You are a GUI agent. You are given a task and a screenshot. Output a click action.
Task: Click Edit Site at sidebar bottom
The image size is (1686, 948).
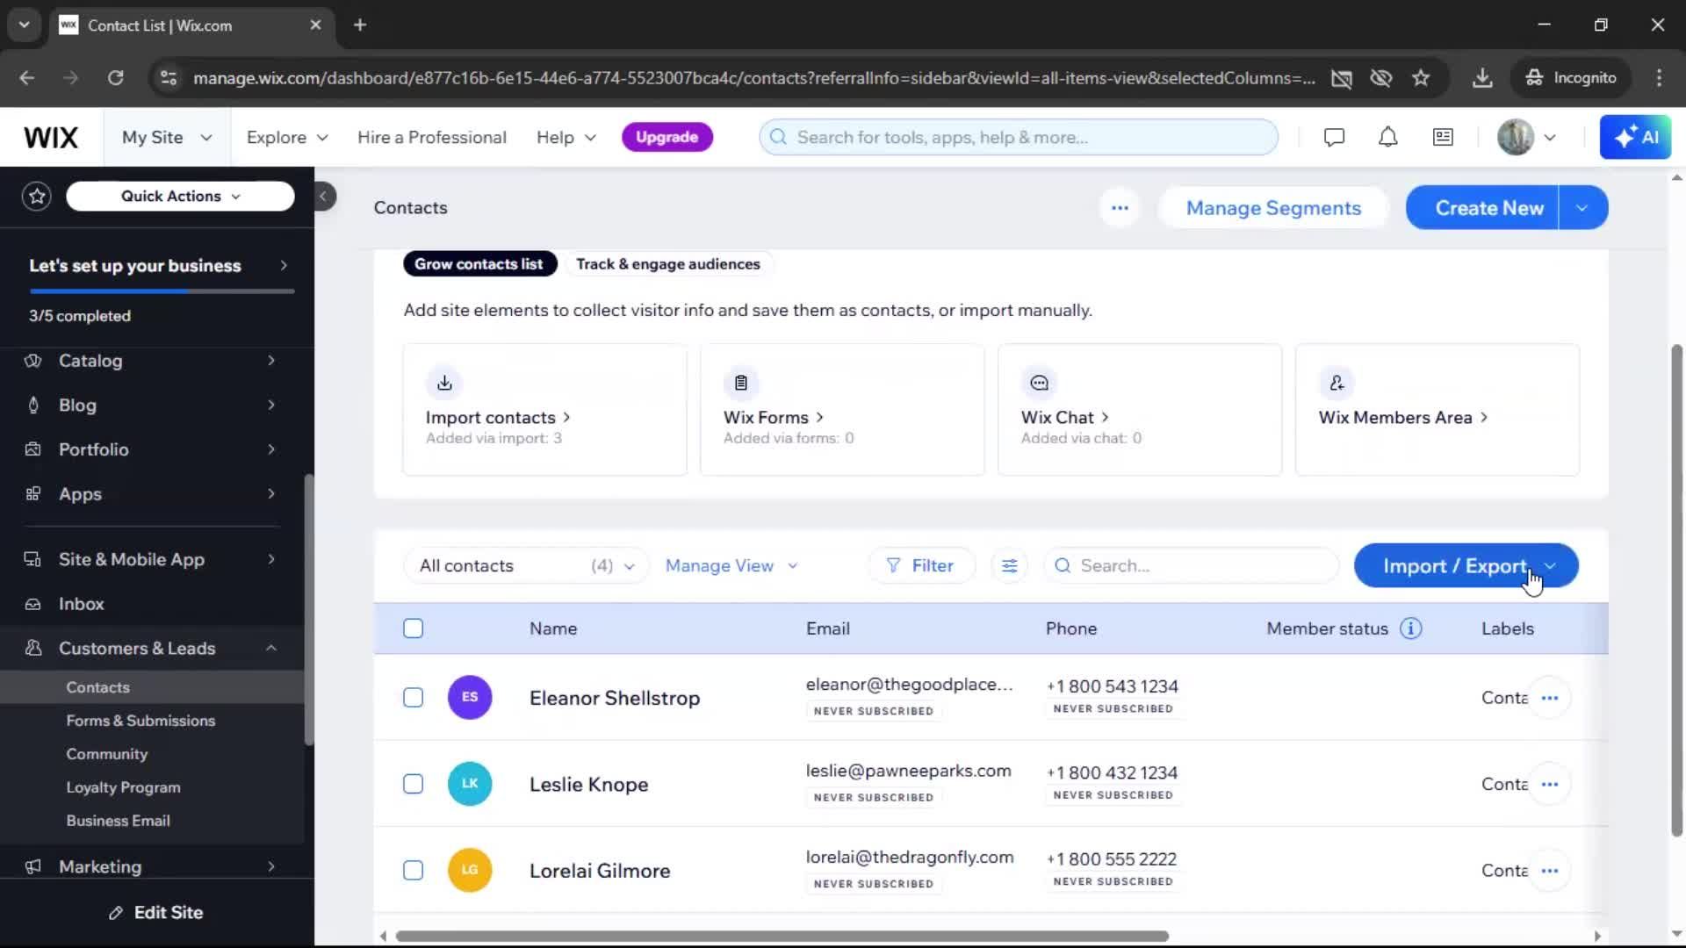click(156, 913)
